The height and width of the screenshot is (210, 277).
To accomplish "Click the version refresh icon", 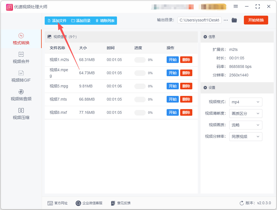I will click(x=241, y=203).
